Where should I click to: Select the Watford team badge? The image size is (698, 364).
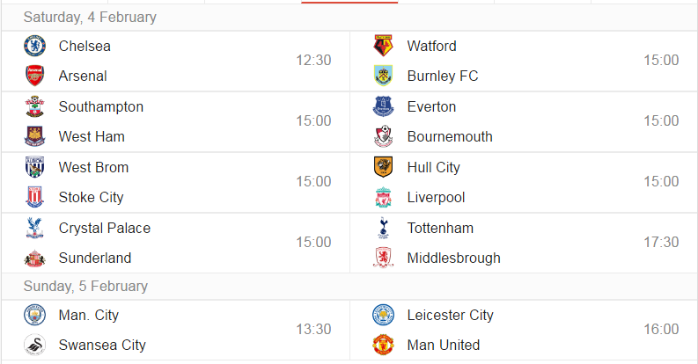(383, 47)
